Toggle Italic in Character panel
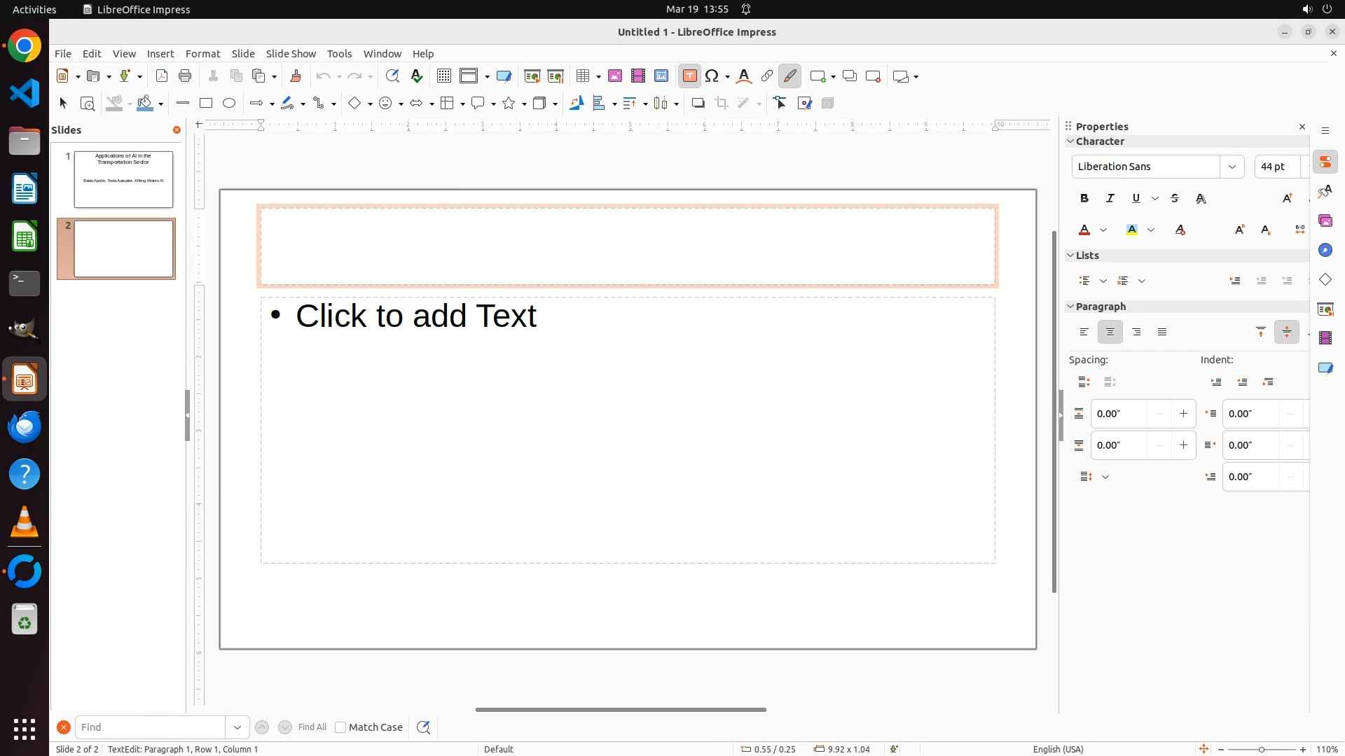Image resolution: width=1345 pixels, height=756 pixels. click(1110, 199)
